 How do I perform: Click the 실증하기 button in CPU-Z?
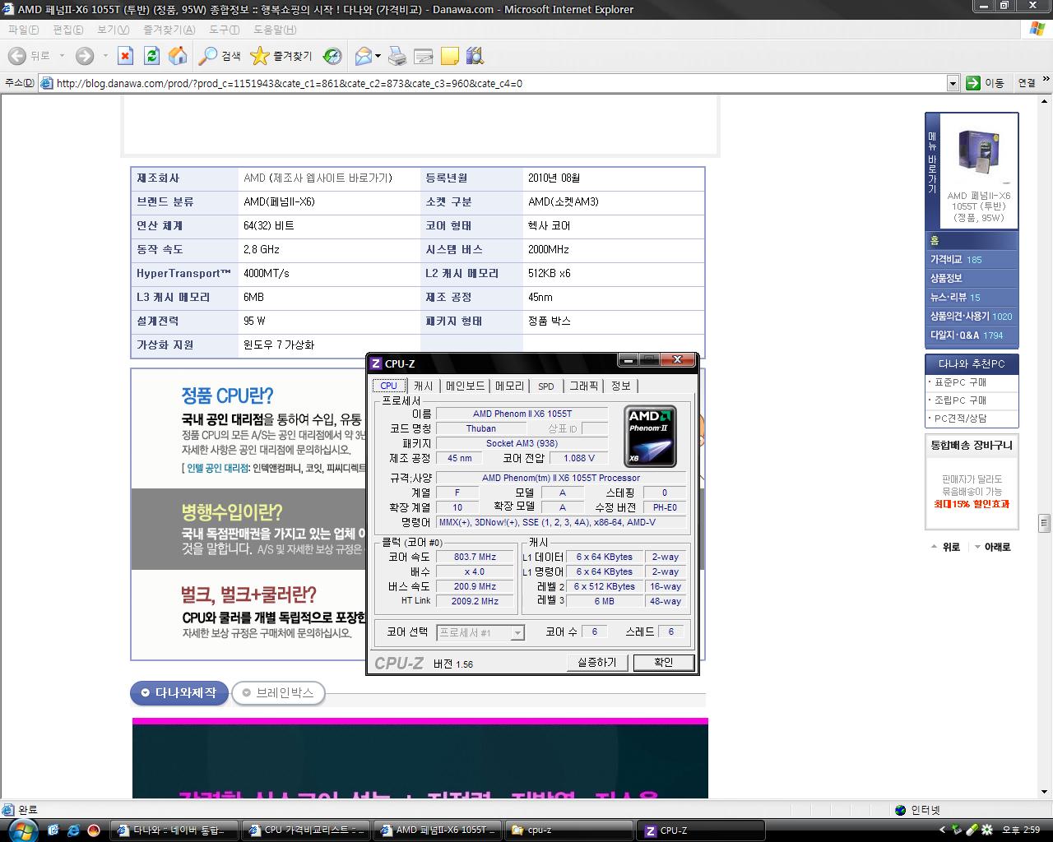pos(597,663)
